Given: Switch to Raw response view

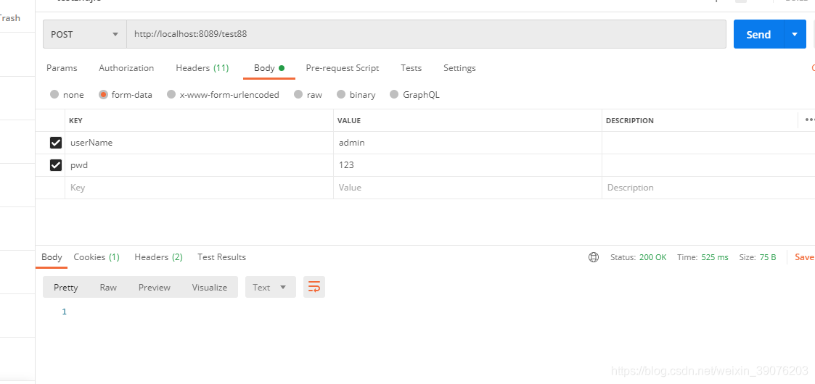Looking at the screenshot, I should (108, 287).
